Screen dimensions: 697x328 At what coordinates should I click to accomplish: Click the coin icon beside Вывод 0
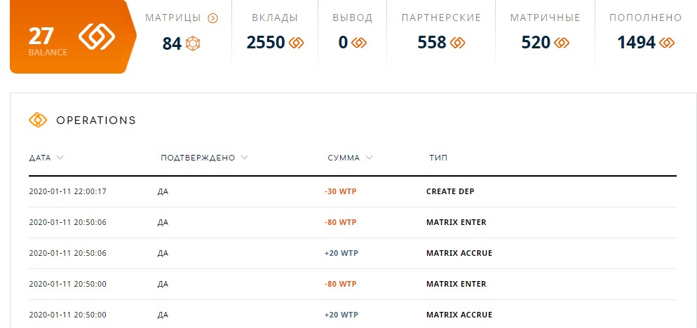(359, 43)
